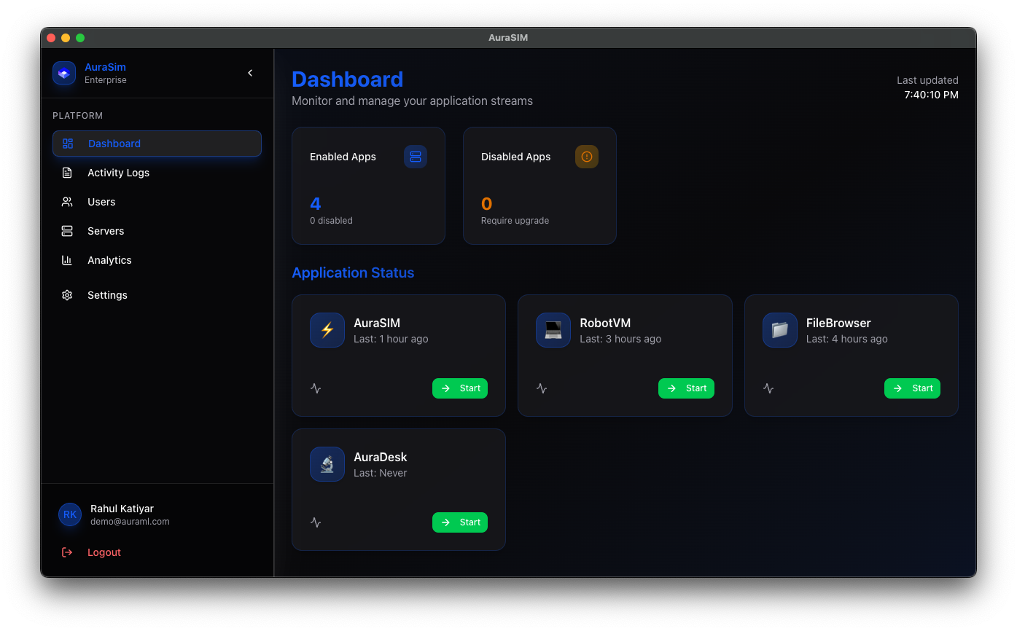Click the Users people icon in sidebar

pos(67,202)
